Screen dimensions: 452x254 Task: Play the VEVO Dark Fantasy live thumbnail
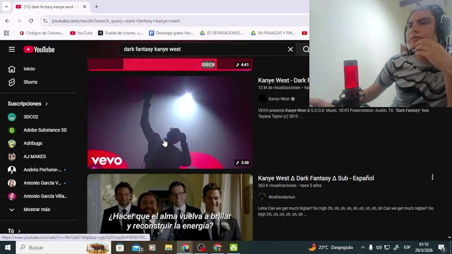tap(170, 122)
